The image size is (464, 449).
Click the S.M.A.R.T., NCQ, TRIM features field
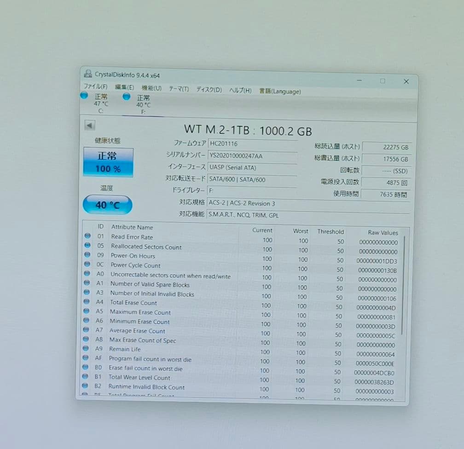308,216
